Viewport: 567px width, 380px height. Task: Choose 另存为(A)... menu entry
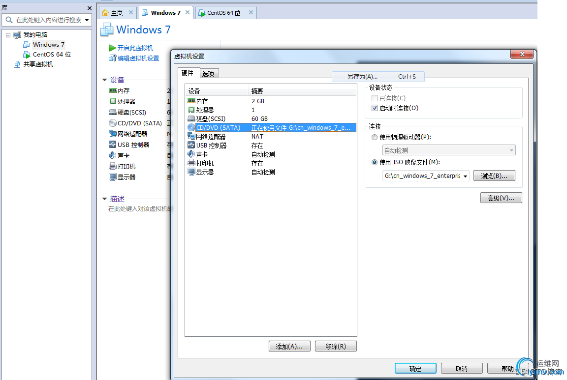(x=378, y=77)
